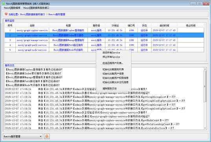Select 初始化加载服务列表 in context menu
This screenshot has width=211, height=142.
click(x=113, y=69)
